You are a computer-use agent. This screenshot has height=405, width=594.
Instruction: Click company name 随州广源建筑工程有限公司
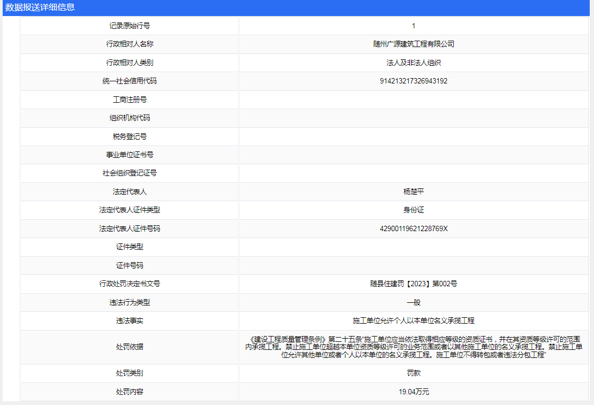413,44
